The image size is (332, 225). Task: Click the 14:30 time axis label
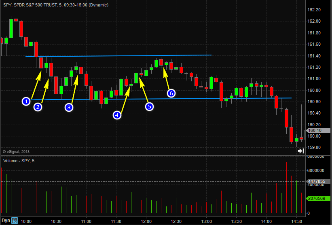coord(296,221)
